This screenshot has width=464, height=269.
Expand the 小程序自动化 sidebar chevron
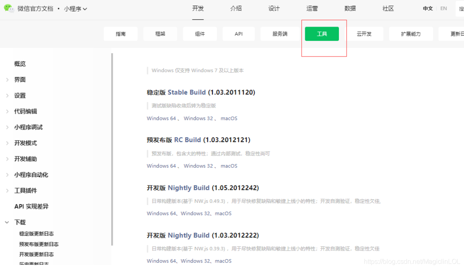(x=7, y=175)
